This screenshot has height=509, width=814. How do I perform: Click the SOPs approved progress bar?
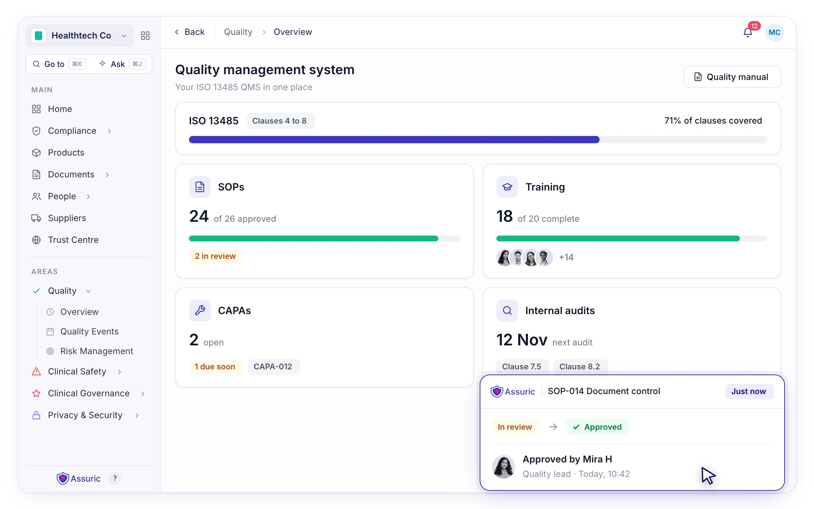tap(325, 239)
